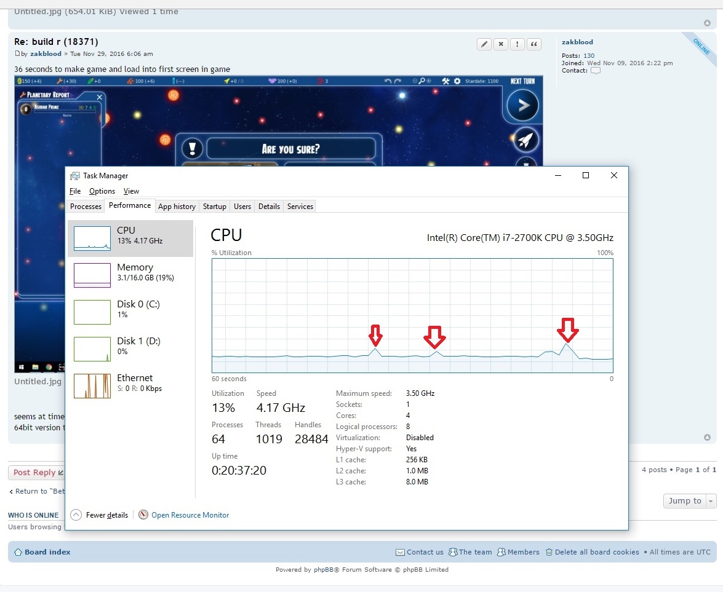Click the delete post X icon
723x592 pixels.
tap(501, 44)
